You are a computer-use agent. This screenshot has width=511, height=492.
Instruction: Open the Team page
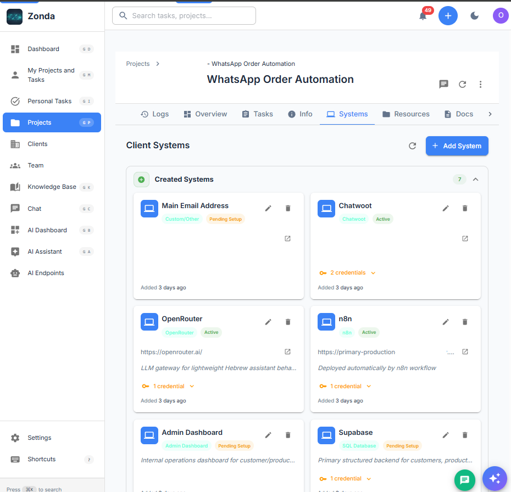coord(52,165)
